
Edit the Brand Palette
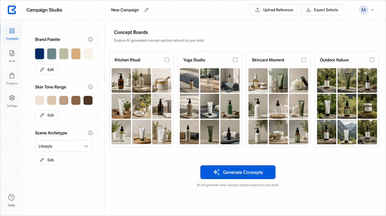(46, 70)
